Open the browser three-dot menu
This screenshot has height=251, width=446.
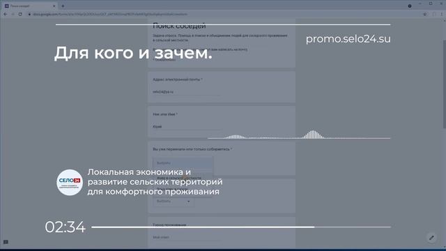(442, 14)
